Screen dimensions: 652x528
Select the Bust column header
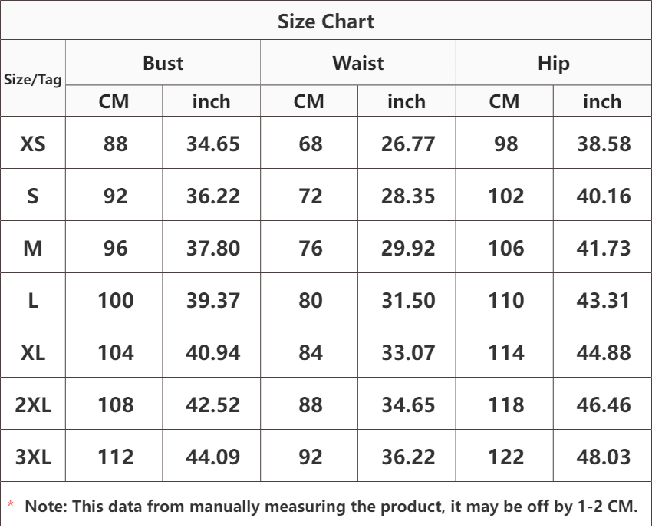pyautogui.click(x=163, y=63)
